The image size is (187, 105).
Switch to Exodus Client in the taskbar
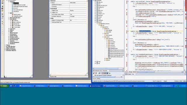pos(152,86)
